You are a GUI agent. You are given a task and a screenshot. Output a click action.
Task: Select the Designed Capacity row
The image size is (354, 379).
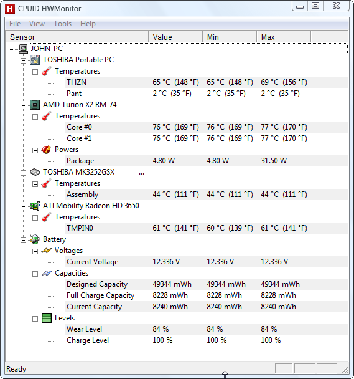pyautogui.click(x=207, y=284)
